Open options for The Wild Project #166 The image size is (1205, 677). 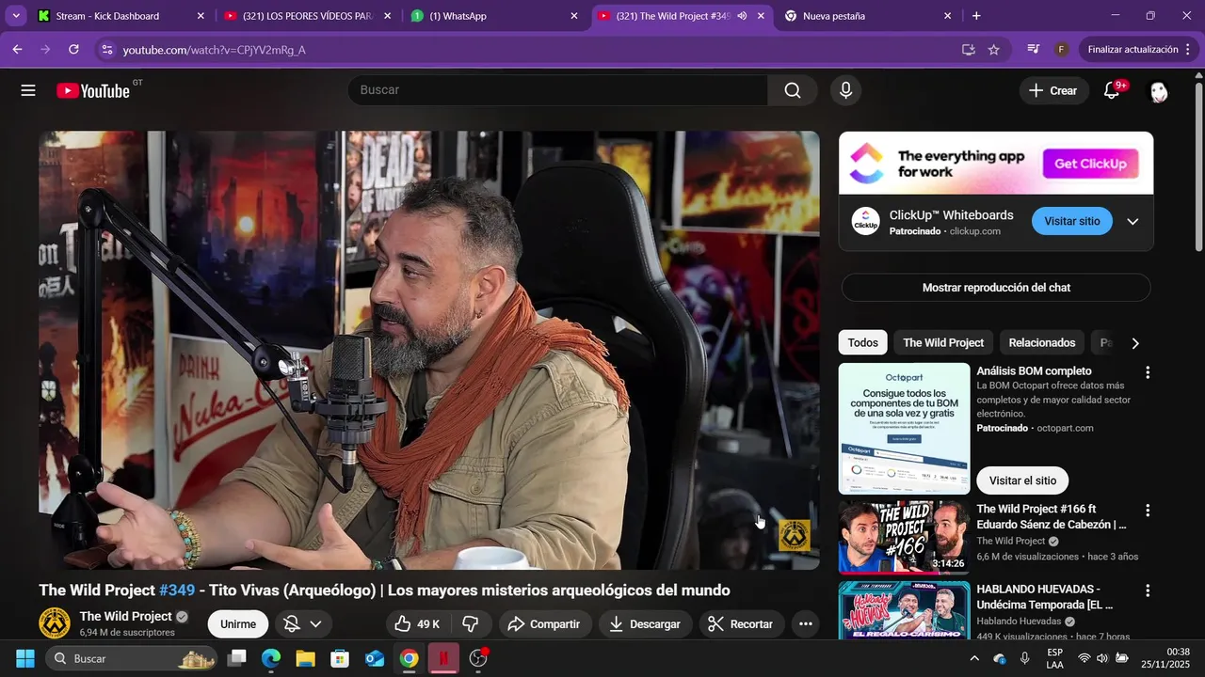pyautogui.click(x=1147, y=511)
